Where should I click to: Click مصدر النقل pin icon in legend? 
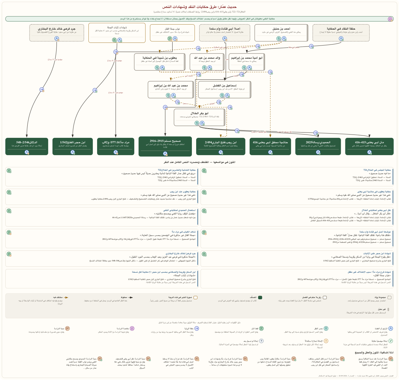click(x=326, y=329)
